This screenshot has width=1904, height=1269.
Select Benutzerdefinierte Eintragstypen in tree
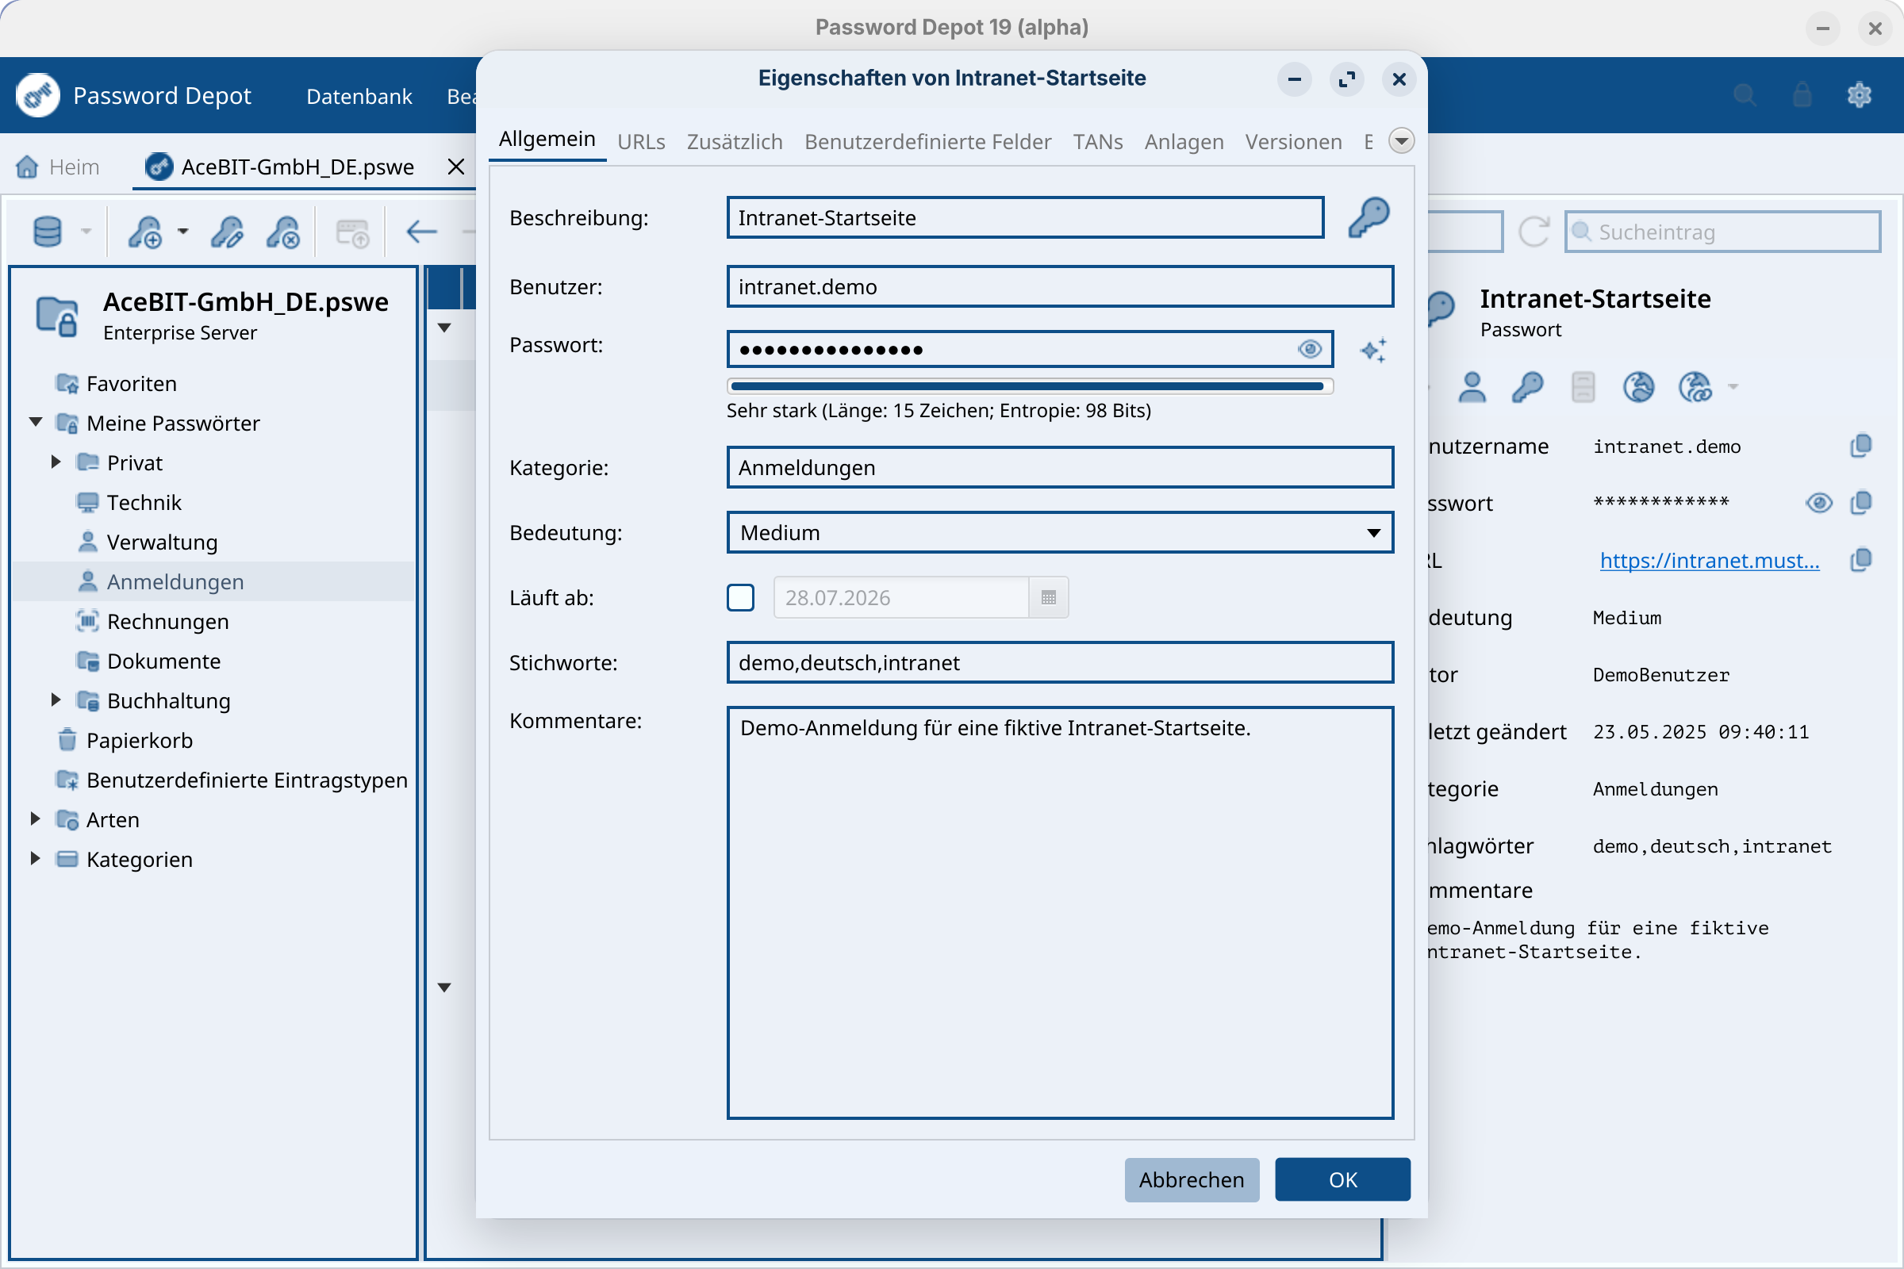point(247,780)
